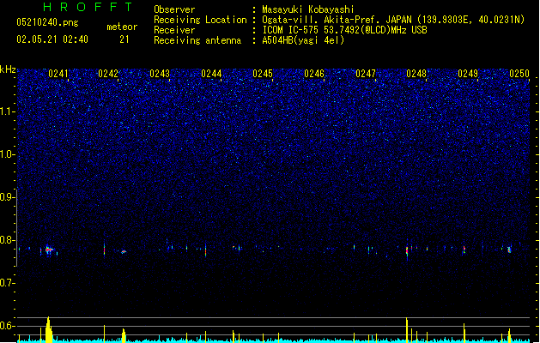Click the 0246 time marker

[314, 74]
